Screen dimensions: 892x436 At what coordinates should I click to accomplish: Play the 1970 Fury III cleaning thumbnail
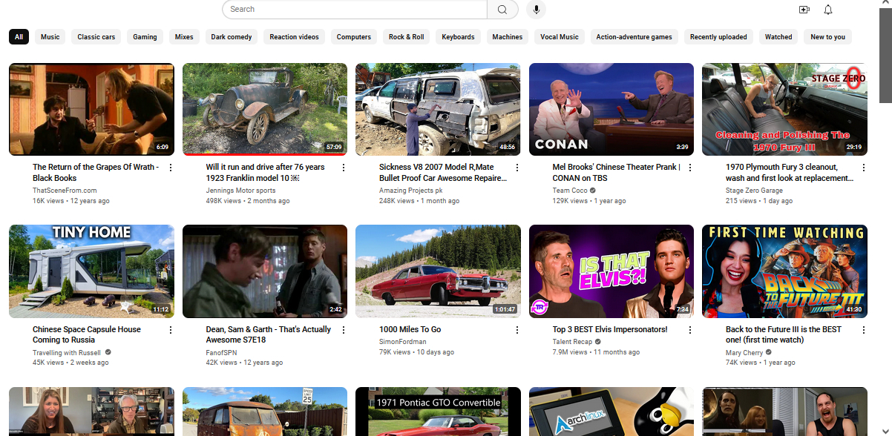click(x=784, y=109)
